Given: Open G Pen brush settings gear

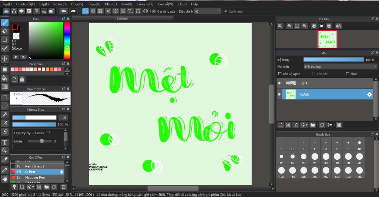Looking at the screenshot, I should [62, 172].
